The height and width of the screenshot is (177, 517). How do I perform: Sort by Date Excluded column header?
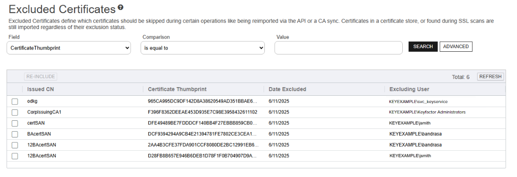click(x=287, y=89)
